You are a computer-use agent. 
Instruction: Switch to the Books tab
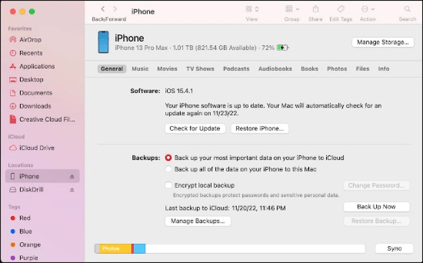pyautogui.click(x=309, y=69)
